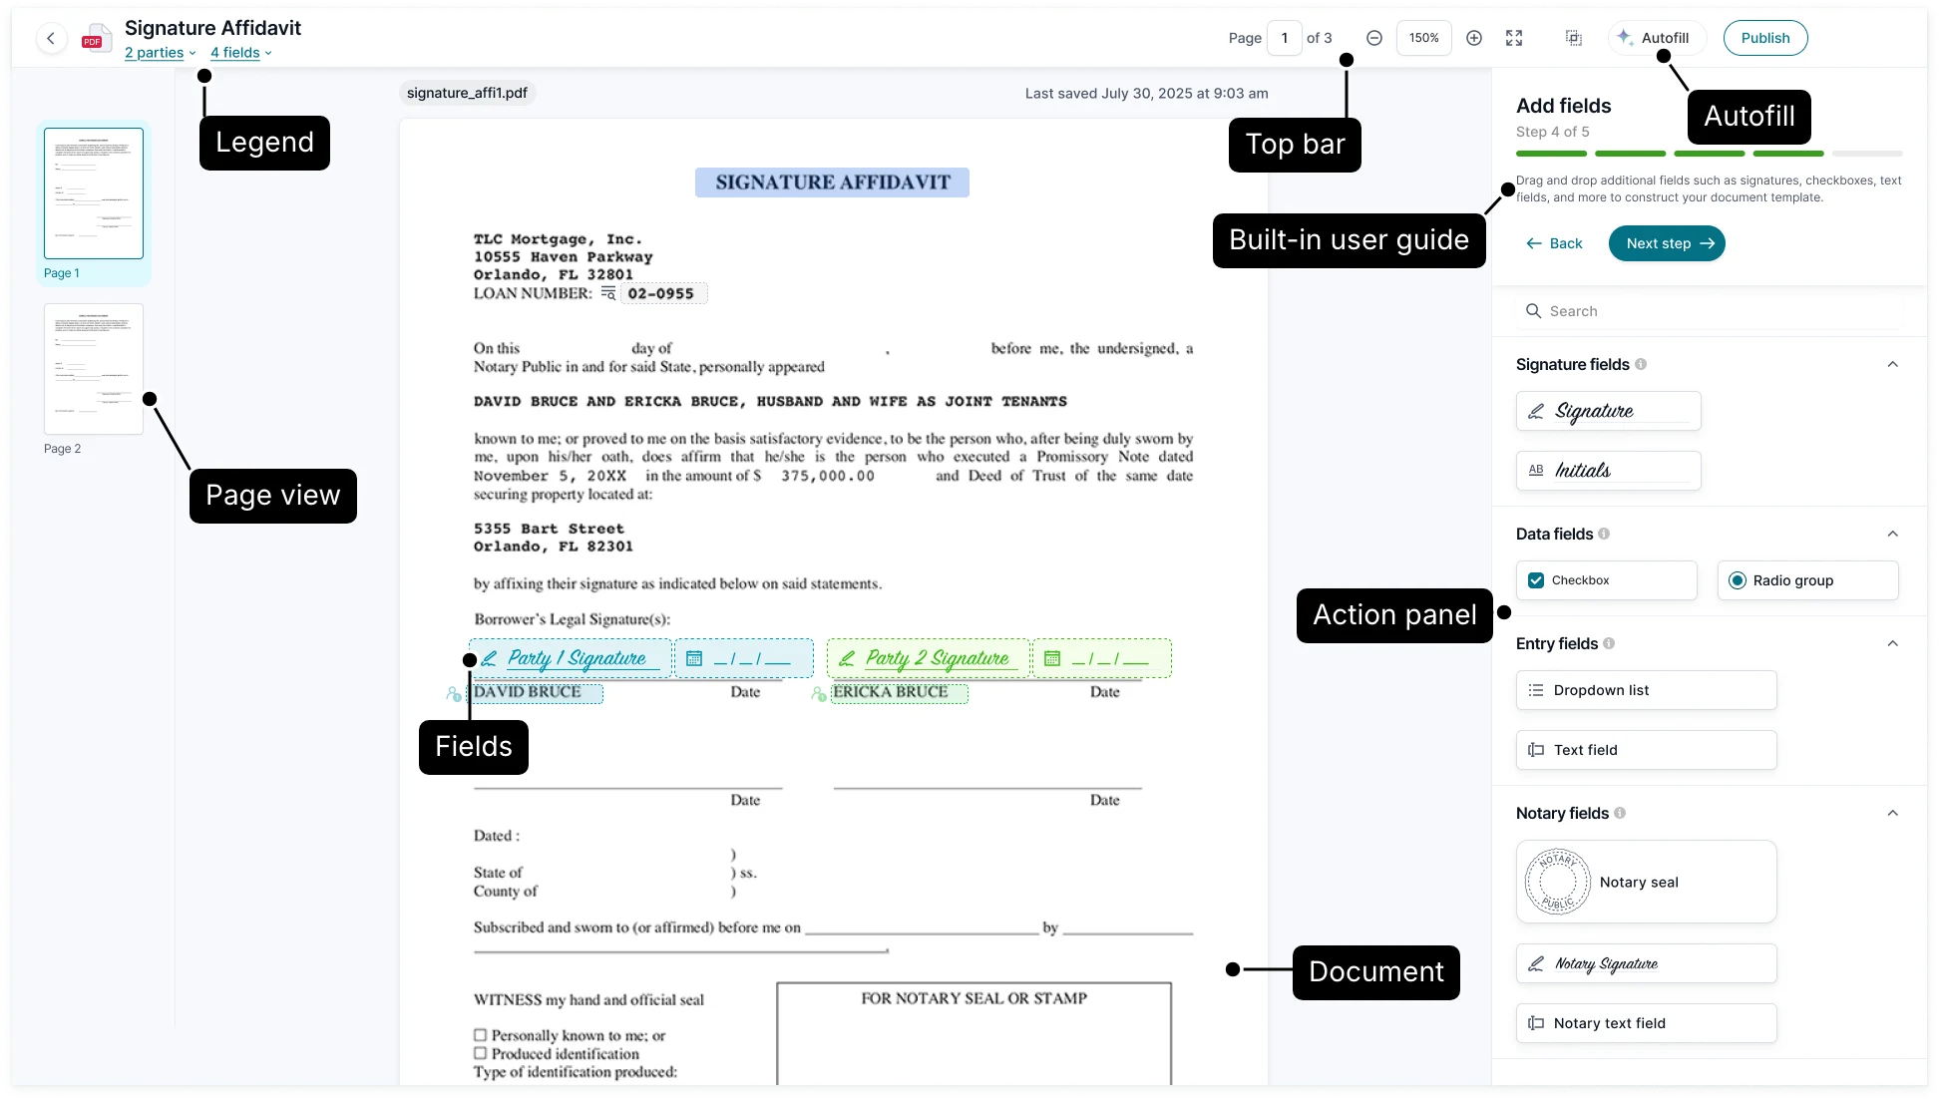The image size is (1940, 1102).
Task: Click the Party 1 Signature field
Action: pos(571,658)
